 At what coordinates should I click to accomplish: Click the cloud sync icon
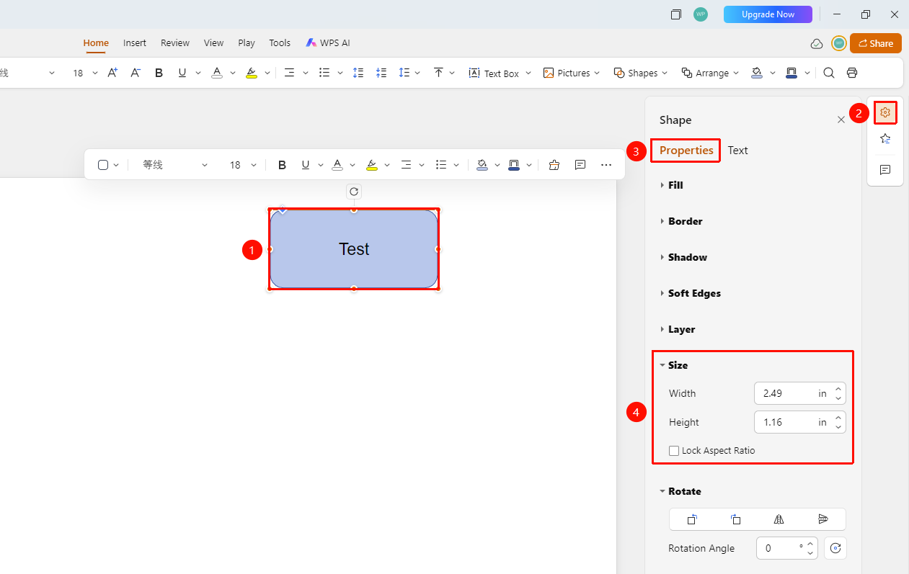(817, 43)
